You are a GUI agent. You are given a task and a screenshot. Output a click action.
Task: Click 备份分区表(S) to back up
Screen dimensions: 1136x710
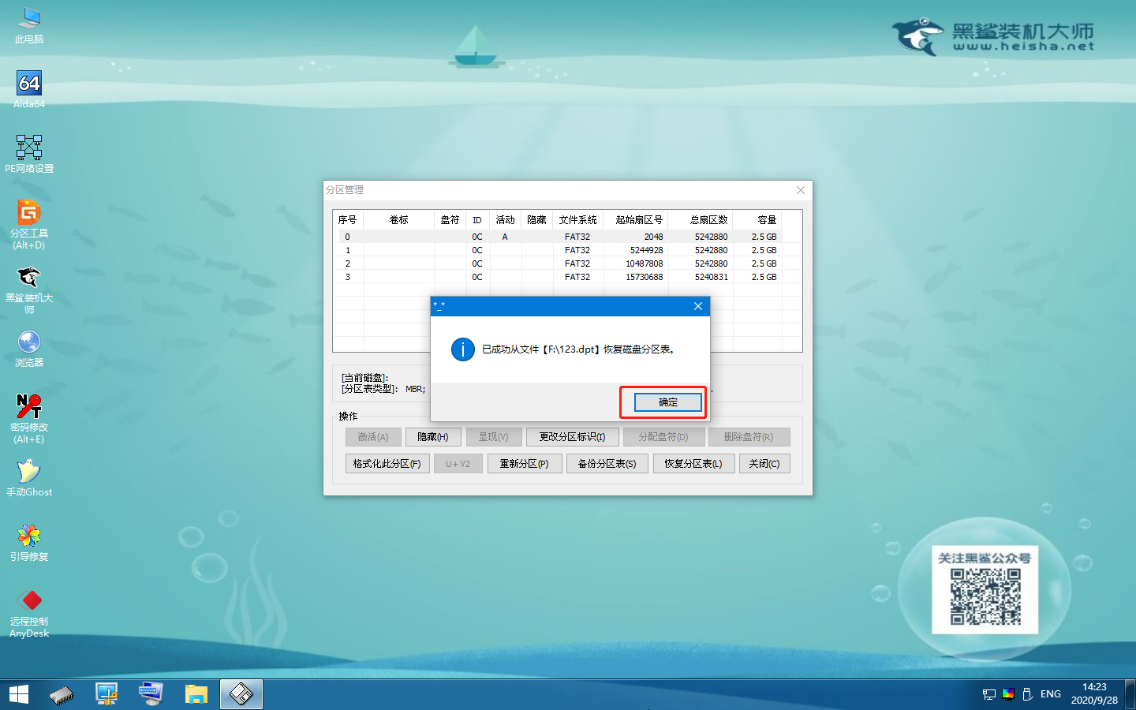607,463
